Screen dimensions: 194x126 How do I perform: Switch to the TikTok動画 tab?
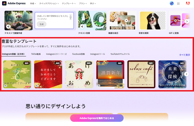click(36, 54)
